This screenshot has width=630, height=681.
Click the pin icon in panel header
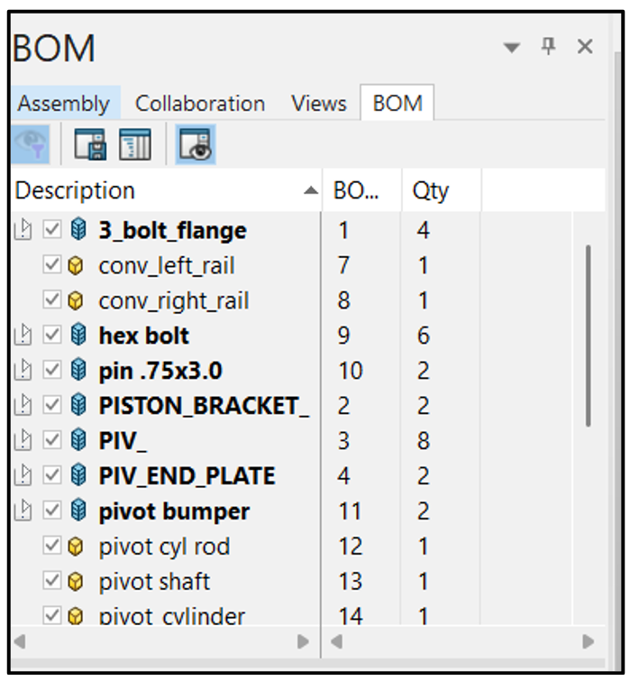(x=548, y=46)
